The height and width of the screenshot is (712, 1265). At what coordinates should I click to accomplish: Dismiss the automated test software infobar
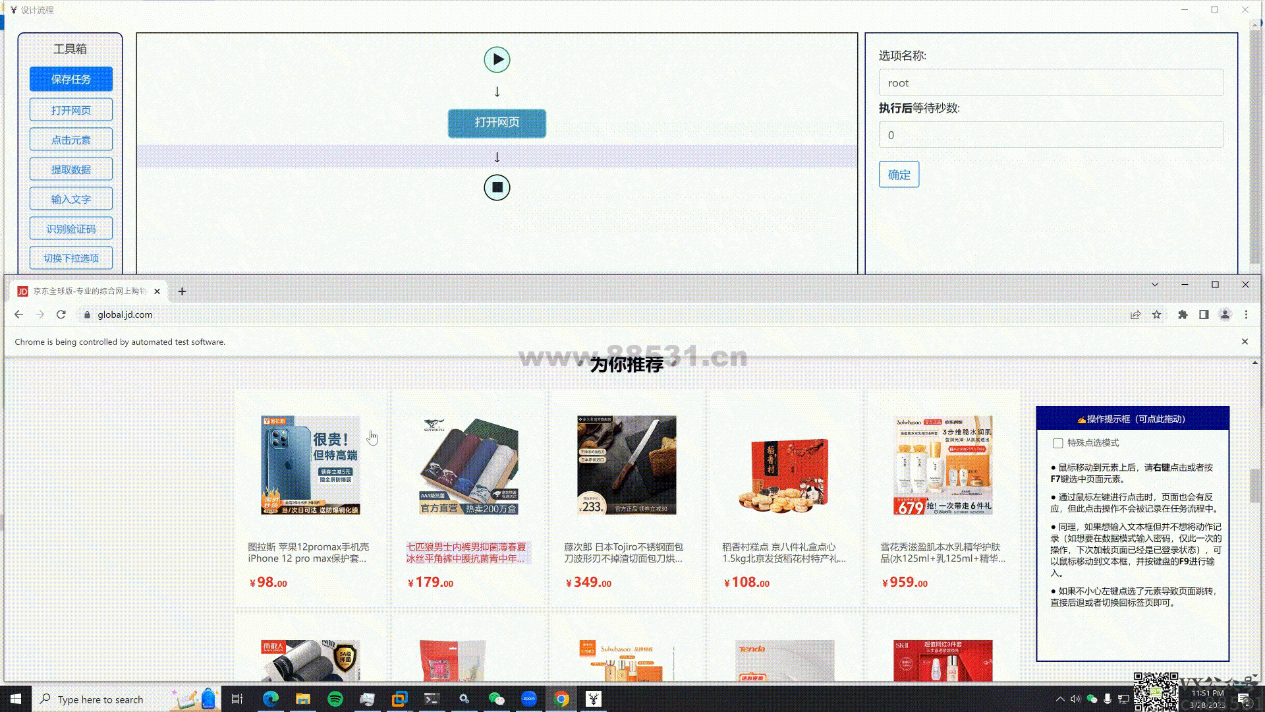pos(1245,341)
